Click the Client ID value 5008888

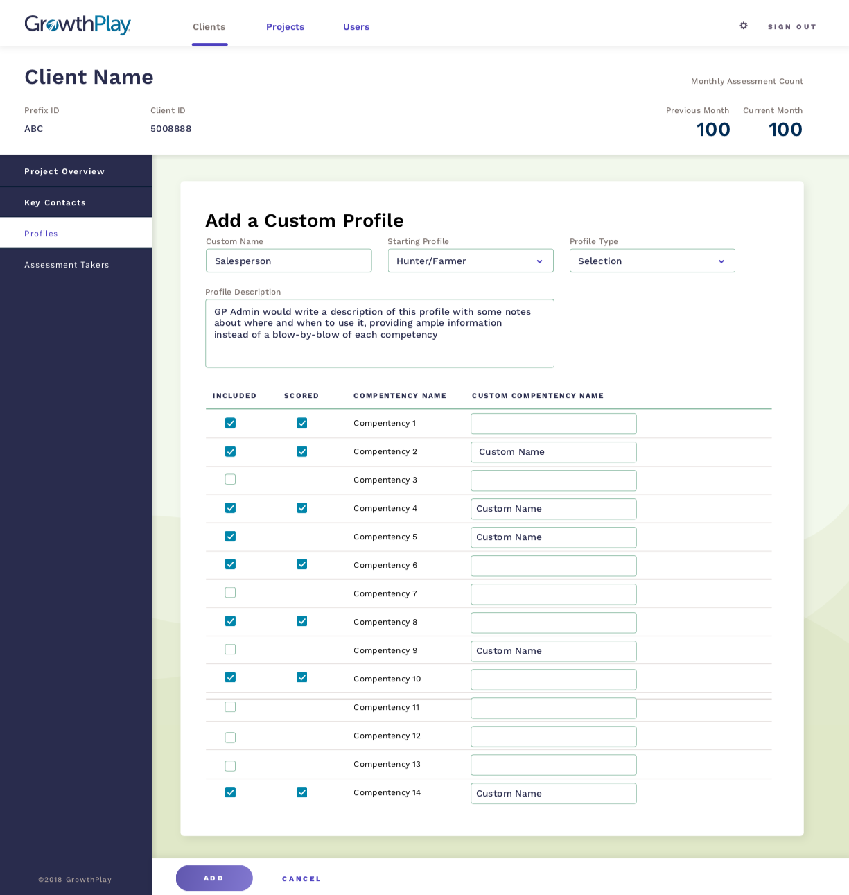(x=171, y=129)
